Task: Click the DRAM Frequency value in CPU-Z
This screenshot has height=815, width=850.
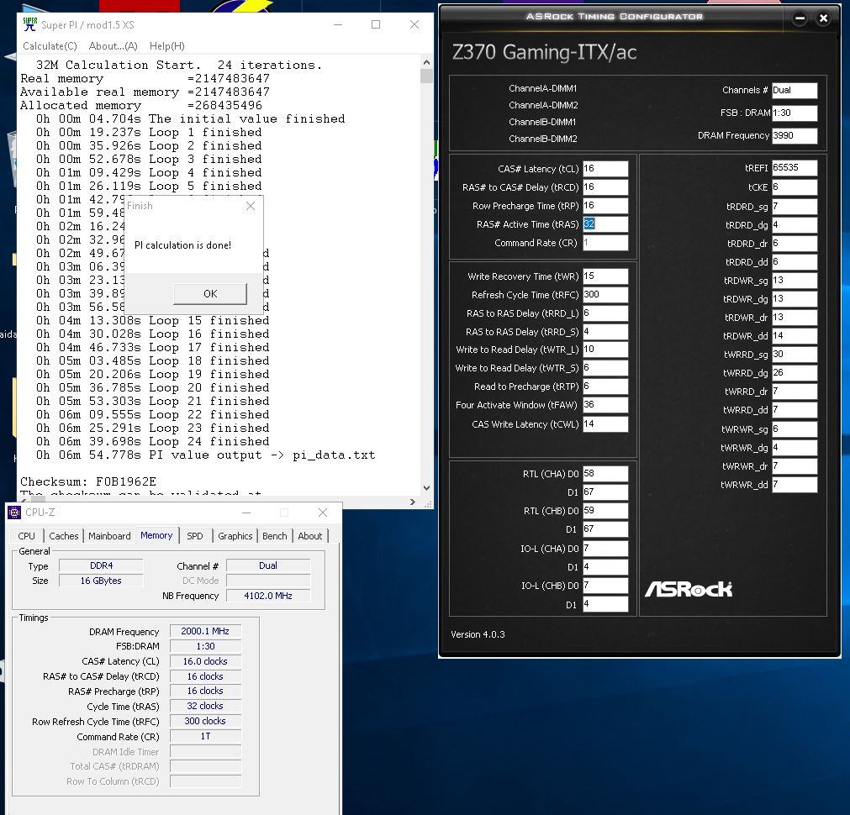Action: (205, 631)
